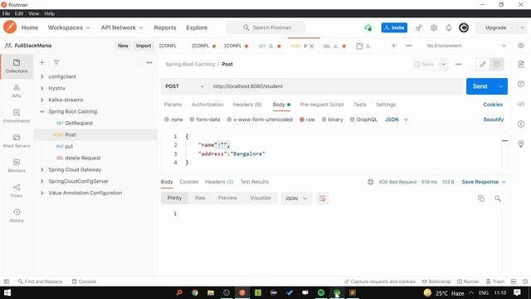Click the request URL input field
This screenshot has height=299, width=531.
pos(335,86)
